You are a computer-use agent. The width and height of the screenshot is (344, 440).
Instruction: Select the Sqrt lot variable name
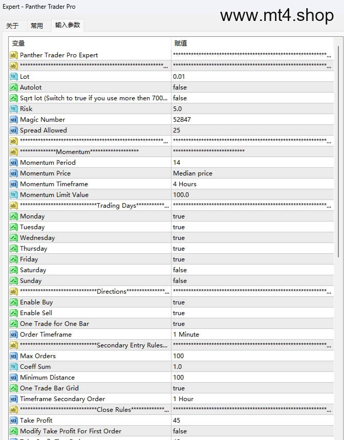pos(94,98)
